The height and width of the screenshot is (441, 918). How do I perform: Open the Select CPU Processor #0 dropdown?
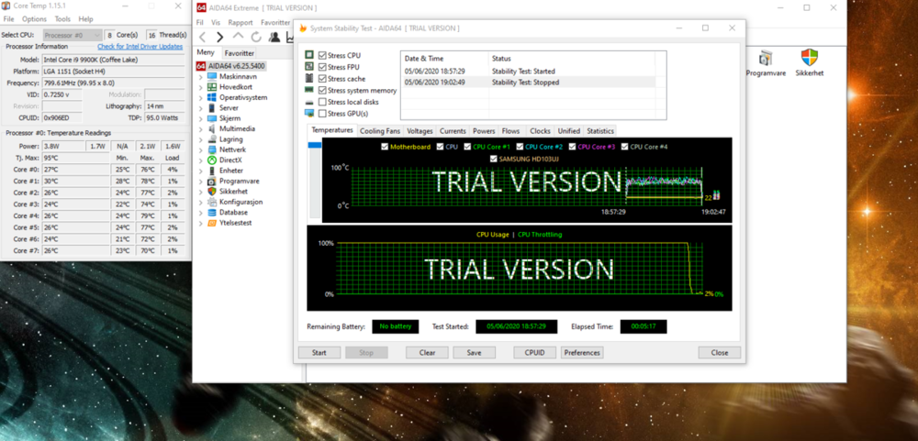click(73, 35)
